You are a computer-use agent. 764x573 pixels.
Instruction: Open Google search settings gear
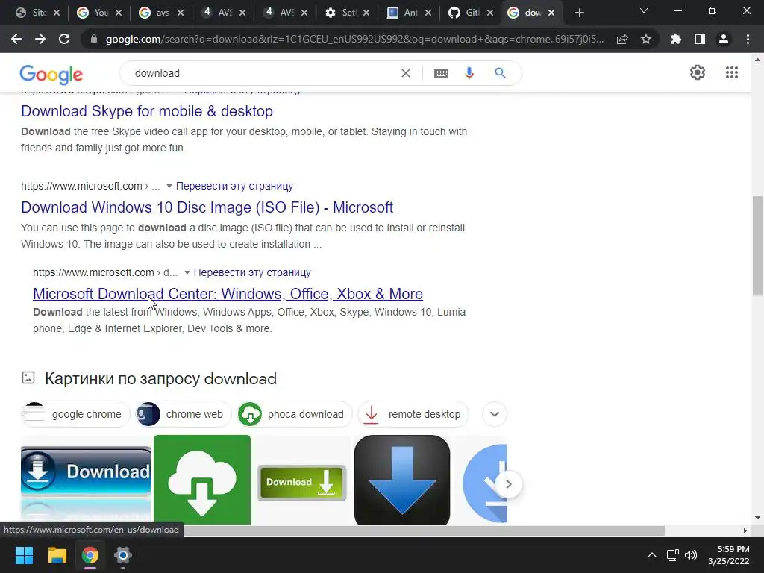[x=698, y=72]
